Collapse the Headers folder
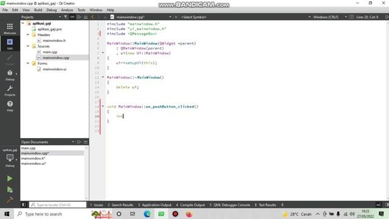The height and width of the screenshot is (219, 389). pyautogui.click(x=28, y=35)
